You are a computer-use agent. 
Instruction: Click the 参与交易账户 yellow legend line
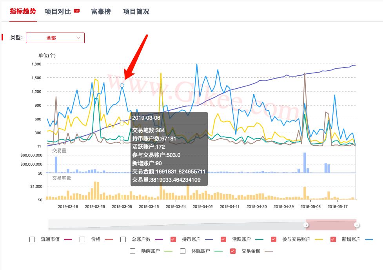pos(319,239)
